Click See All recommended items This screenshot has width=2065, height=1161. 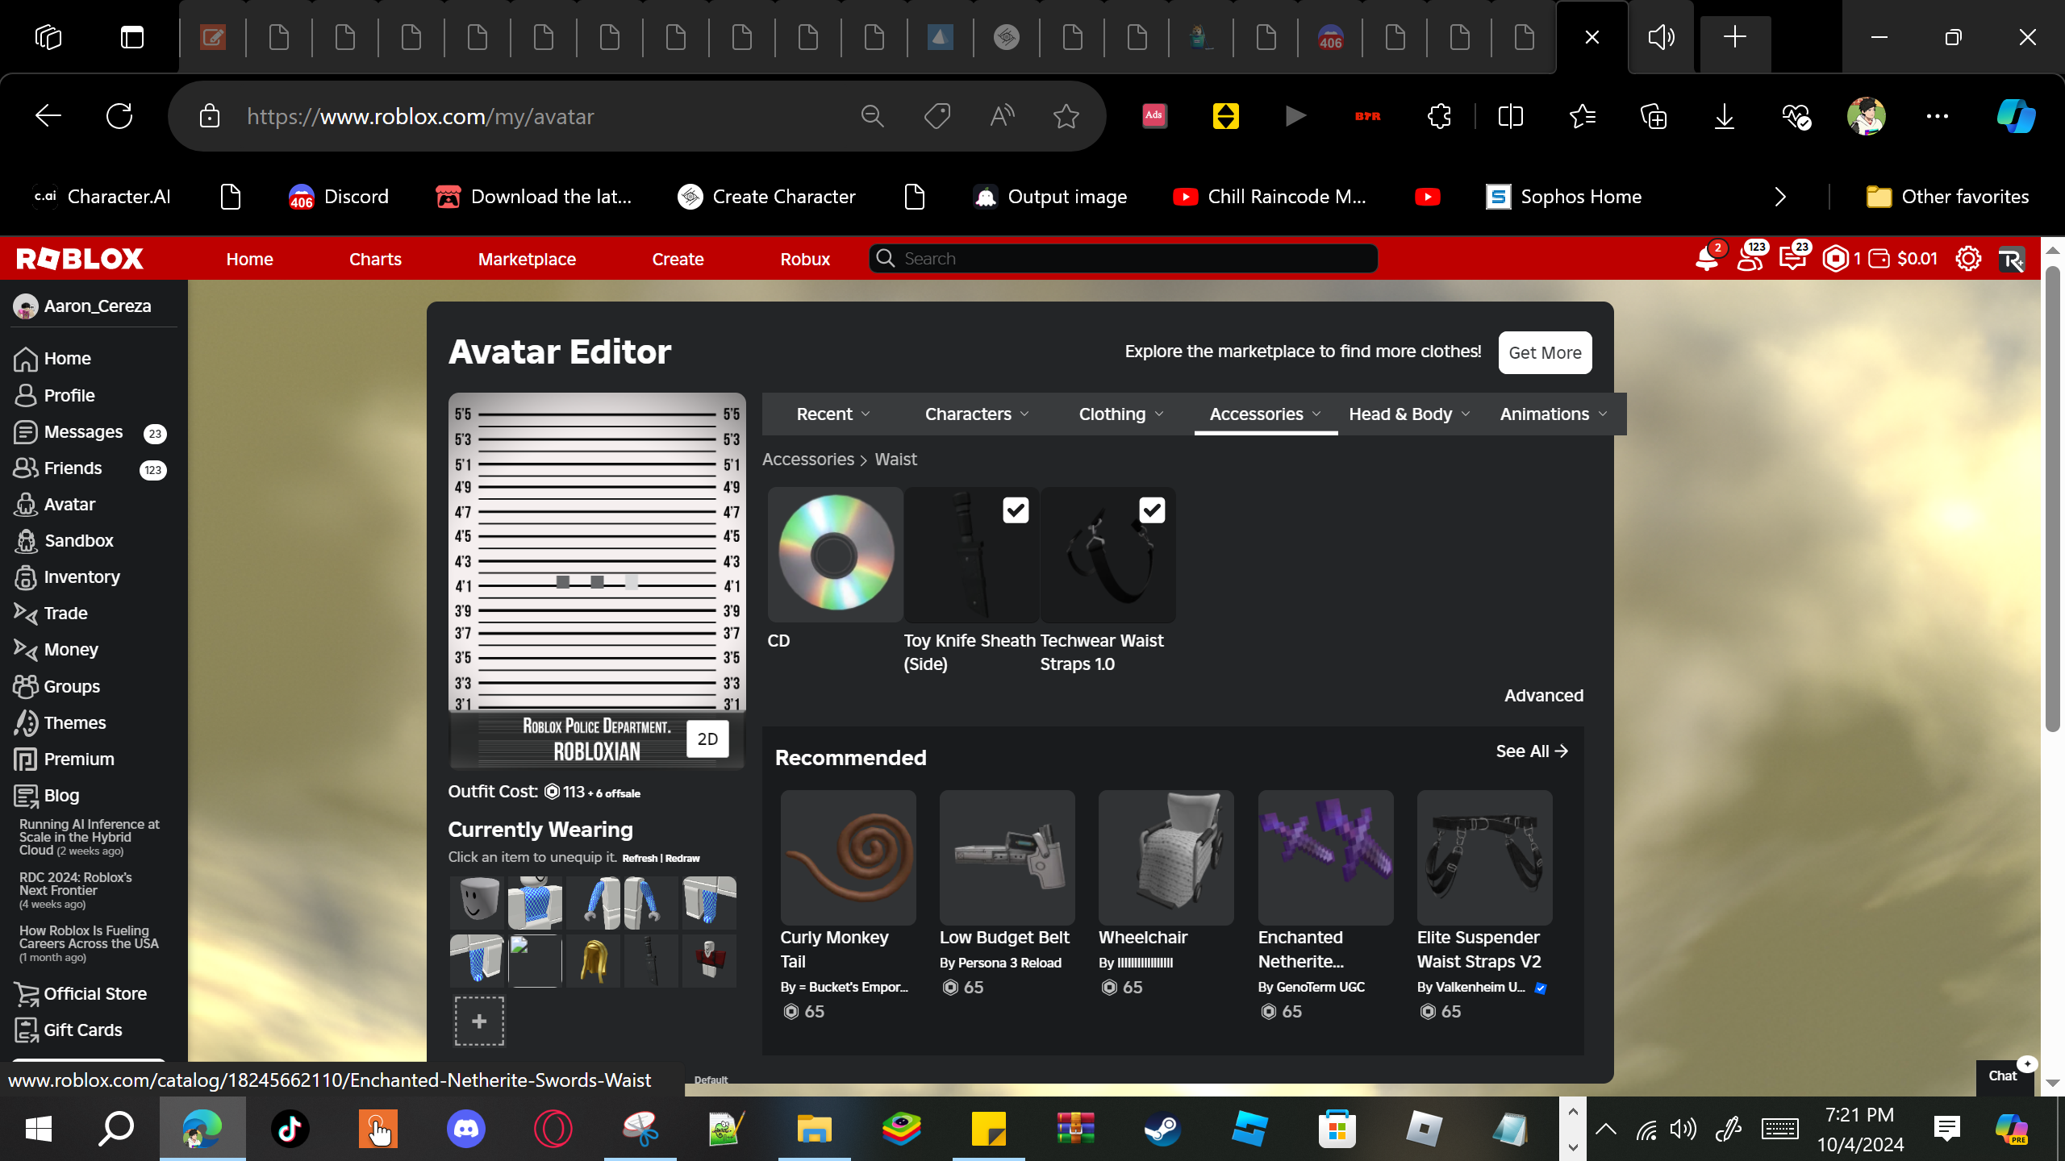(1532, 751)
